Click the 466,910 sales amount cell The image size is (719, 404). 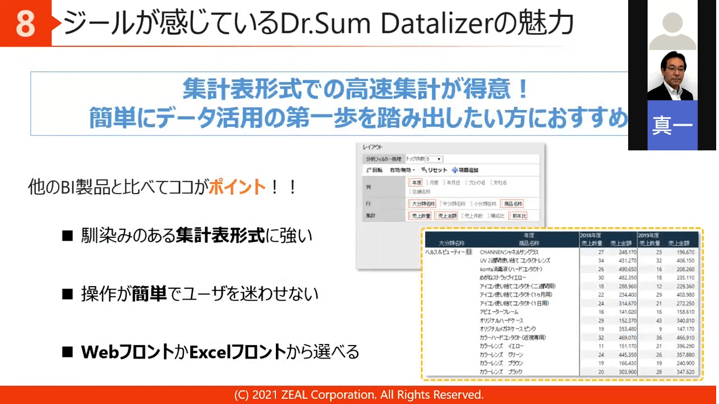(x=685, y=338)
